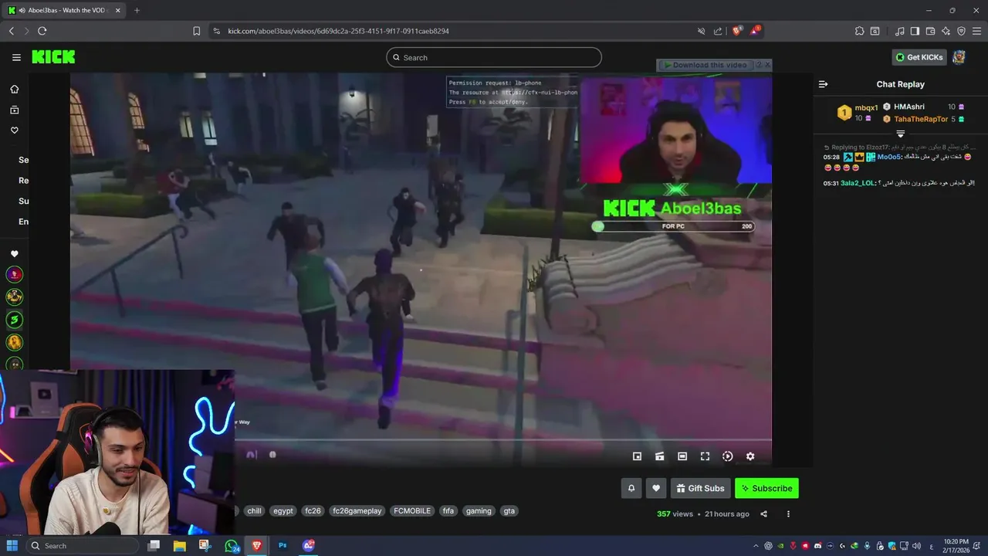This screenshot has height=556, width=988.
Task: Enter fullscreen mode in video player
Action: (x=705, y=456)
